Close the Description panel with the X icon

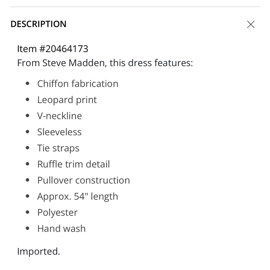pos(251,24)
